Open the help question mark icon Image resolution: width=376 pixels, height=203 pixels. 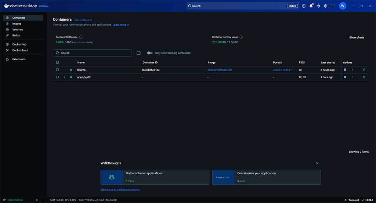(304, 6)
